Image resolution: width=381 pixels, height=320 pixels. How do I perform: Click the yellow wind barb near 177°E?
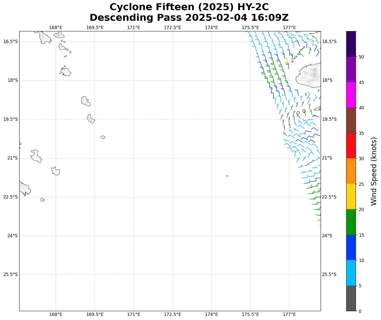point(286,60)
